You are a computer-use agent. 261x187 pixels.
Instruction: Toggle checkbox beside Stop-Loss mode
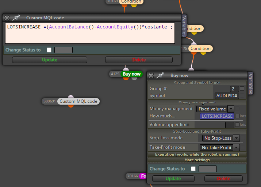pyautogui.click(x=243, y=138)
